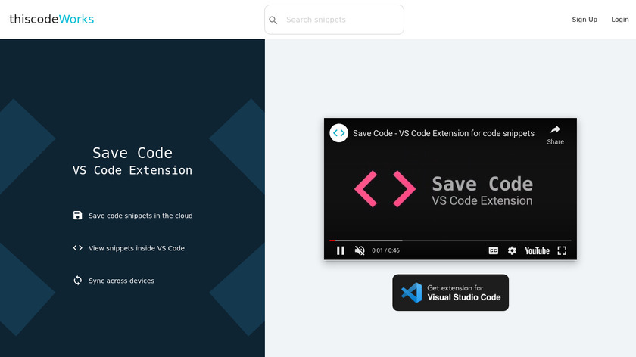Get the extension for Visual Studio Code
This screenshot has width=636, height=357.
pyautogui.click(x=450, y=293)
